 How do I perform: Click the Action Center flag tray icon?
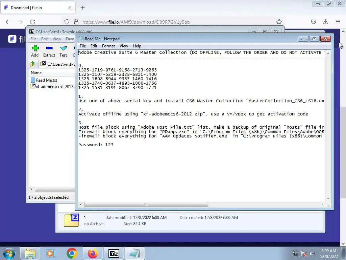304,254
